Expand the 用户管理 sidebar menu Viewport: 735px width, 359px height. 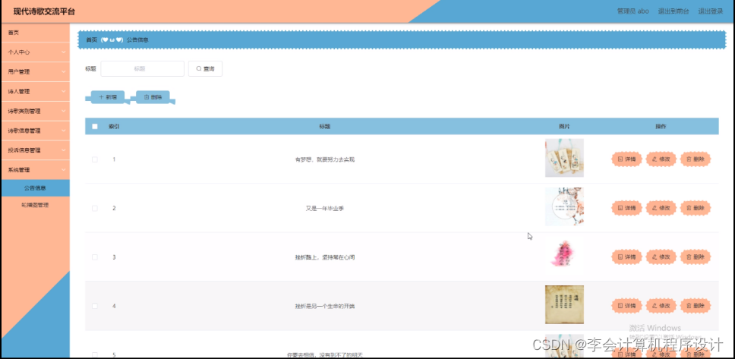(x=35, y=71)
